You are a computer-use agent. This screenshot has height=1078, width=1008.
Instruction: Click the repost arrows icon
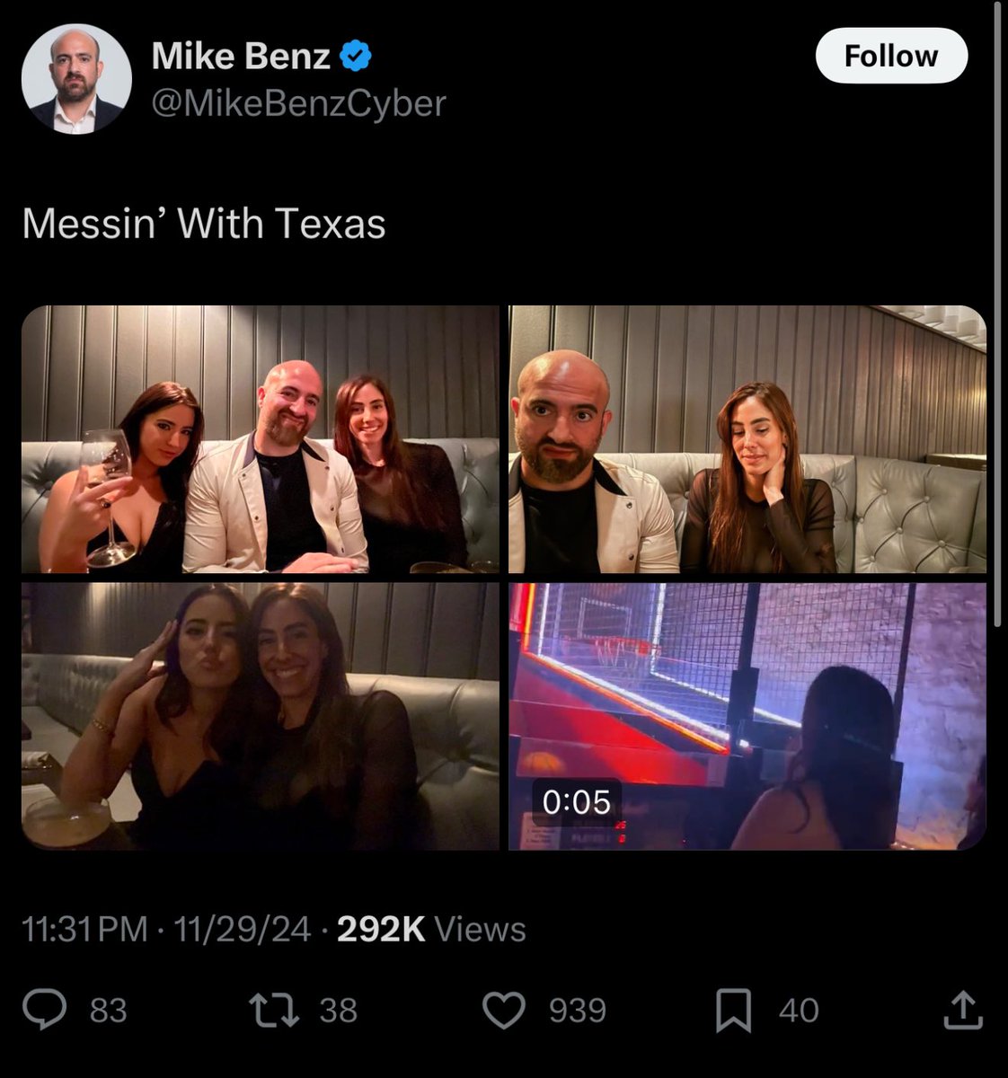click(x=273, y=1010)
